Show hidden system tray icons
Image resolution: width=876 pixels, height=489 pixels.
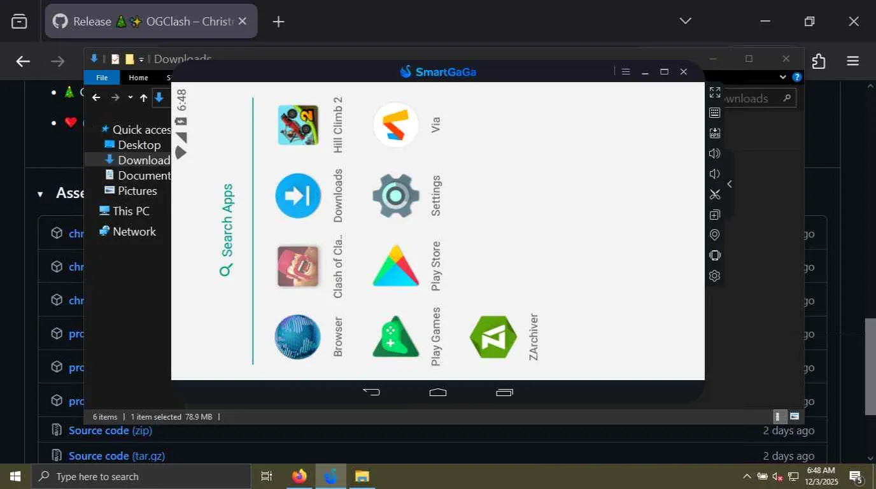click(x=747, y=476)
